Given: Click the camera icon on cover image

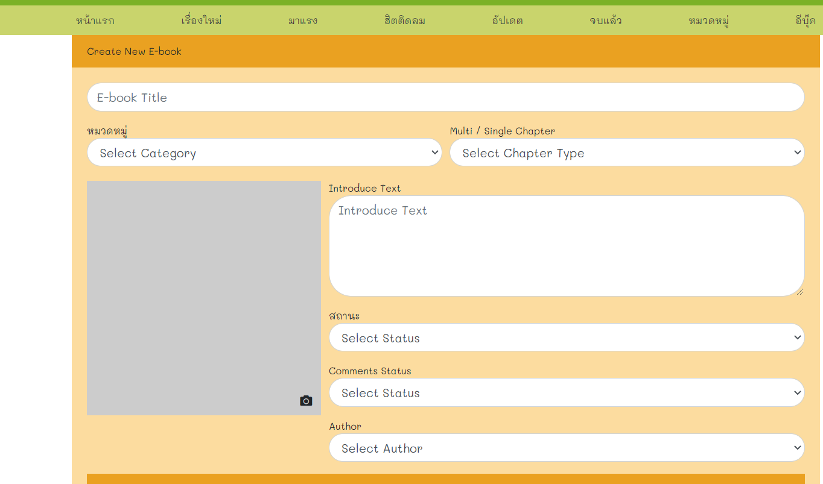Looking at the screenshot, I should pos(306,401).
